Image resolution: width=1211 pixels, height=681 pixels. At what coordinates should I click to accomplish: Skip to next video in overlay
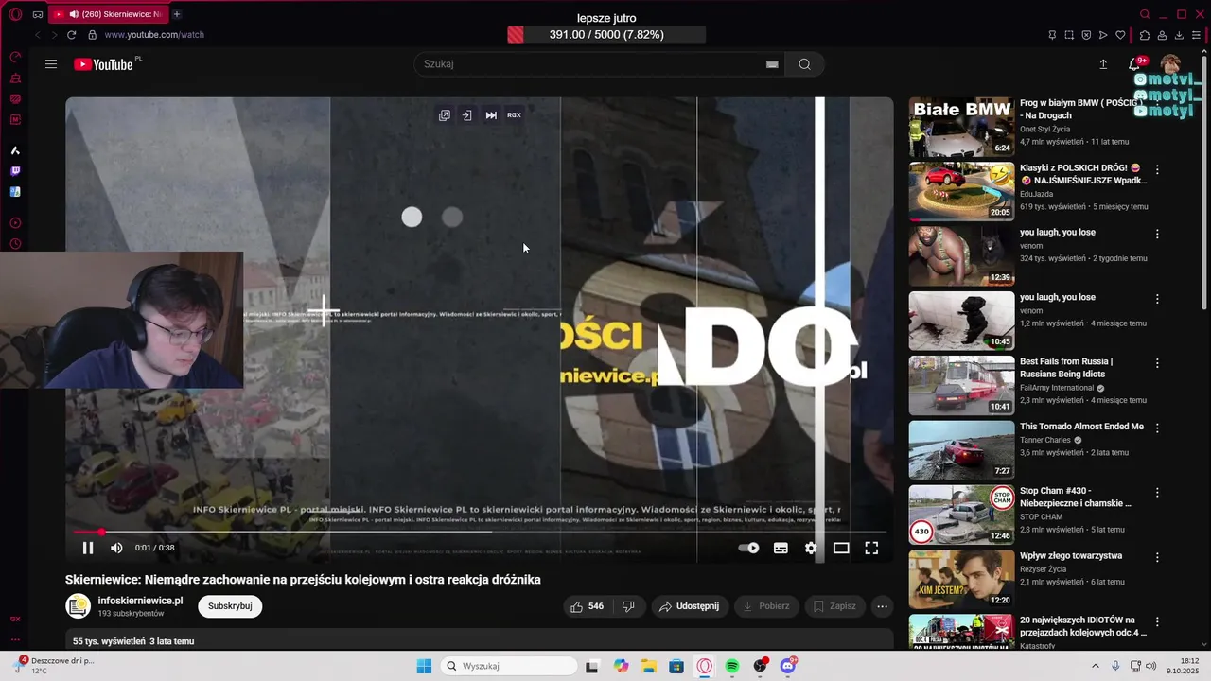pos(491,115)
